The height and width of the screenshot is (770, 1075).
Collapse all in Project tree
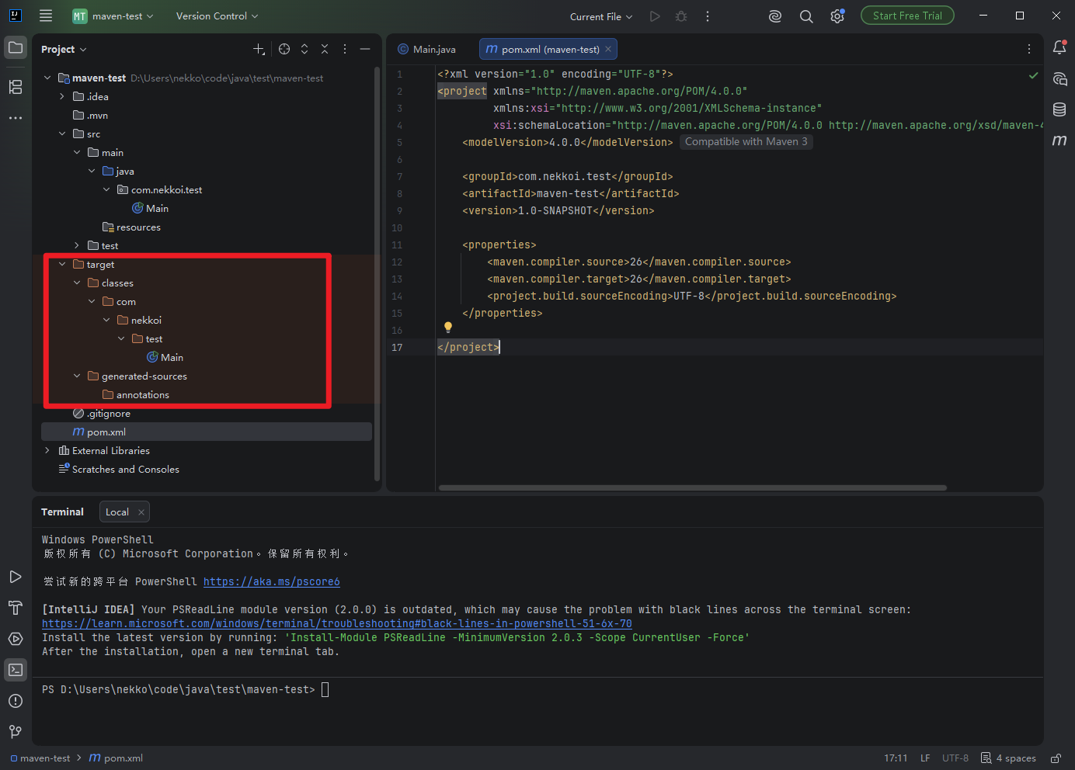(325, 49)
